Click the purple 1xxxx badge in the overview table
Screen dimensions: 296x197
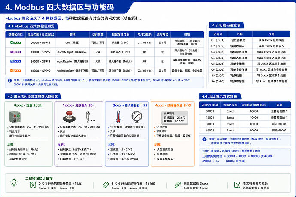pyautogui.click(x=15, y=52)
